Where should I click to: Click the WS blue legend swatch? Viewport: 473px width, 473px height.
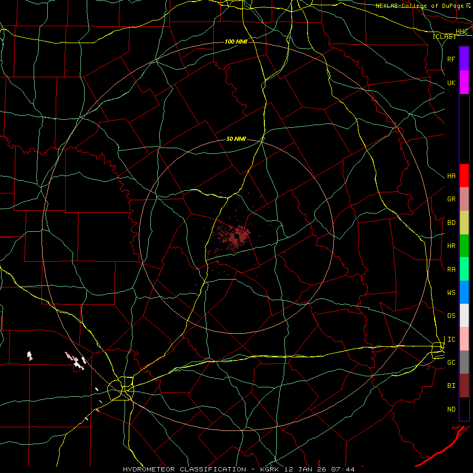tap(464, 292)
